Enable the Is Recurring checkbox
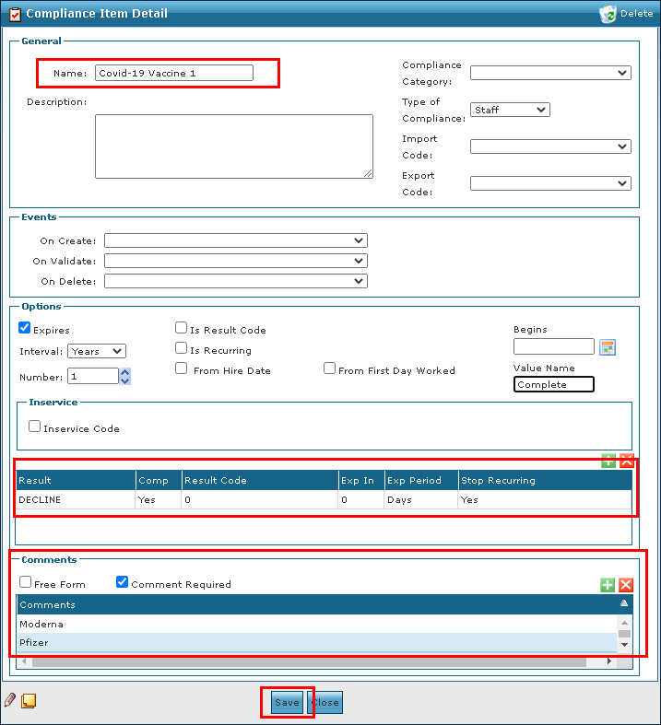Viewport: 661px width, 725px height. coord(182,349)
